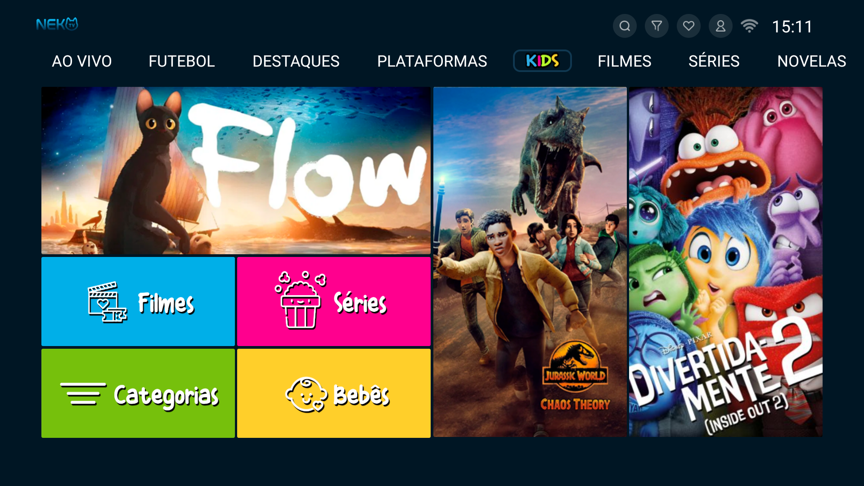Click the baby face icon on Bebês tile

tap(306, 395)
